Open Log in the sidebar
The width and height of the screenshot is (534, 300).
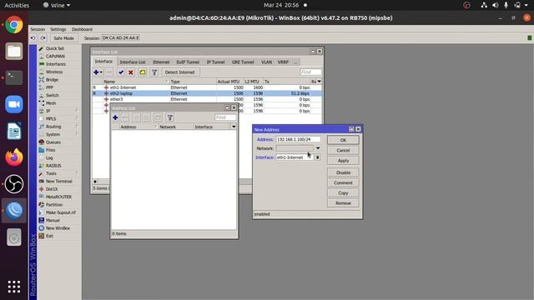[x=49, y=158]
